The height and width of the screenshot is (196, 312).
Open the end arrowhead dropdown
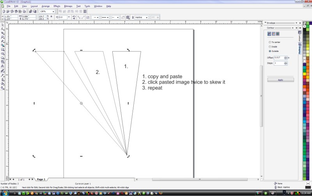118,18
